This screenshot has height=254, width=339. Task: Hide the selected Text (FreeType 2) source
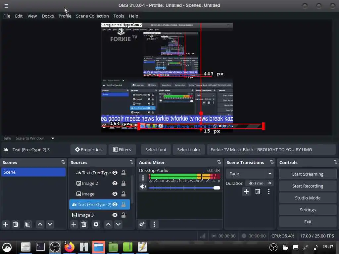tap(115, 204)
